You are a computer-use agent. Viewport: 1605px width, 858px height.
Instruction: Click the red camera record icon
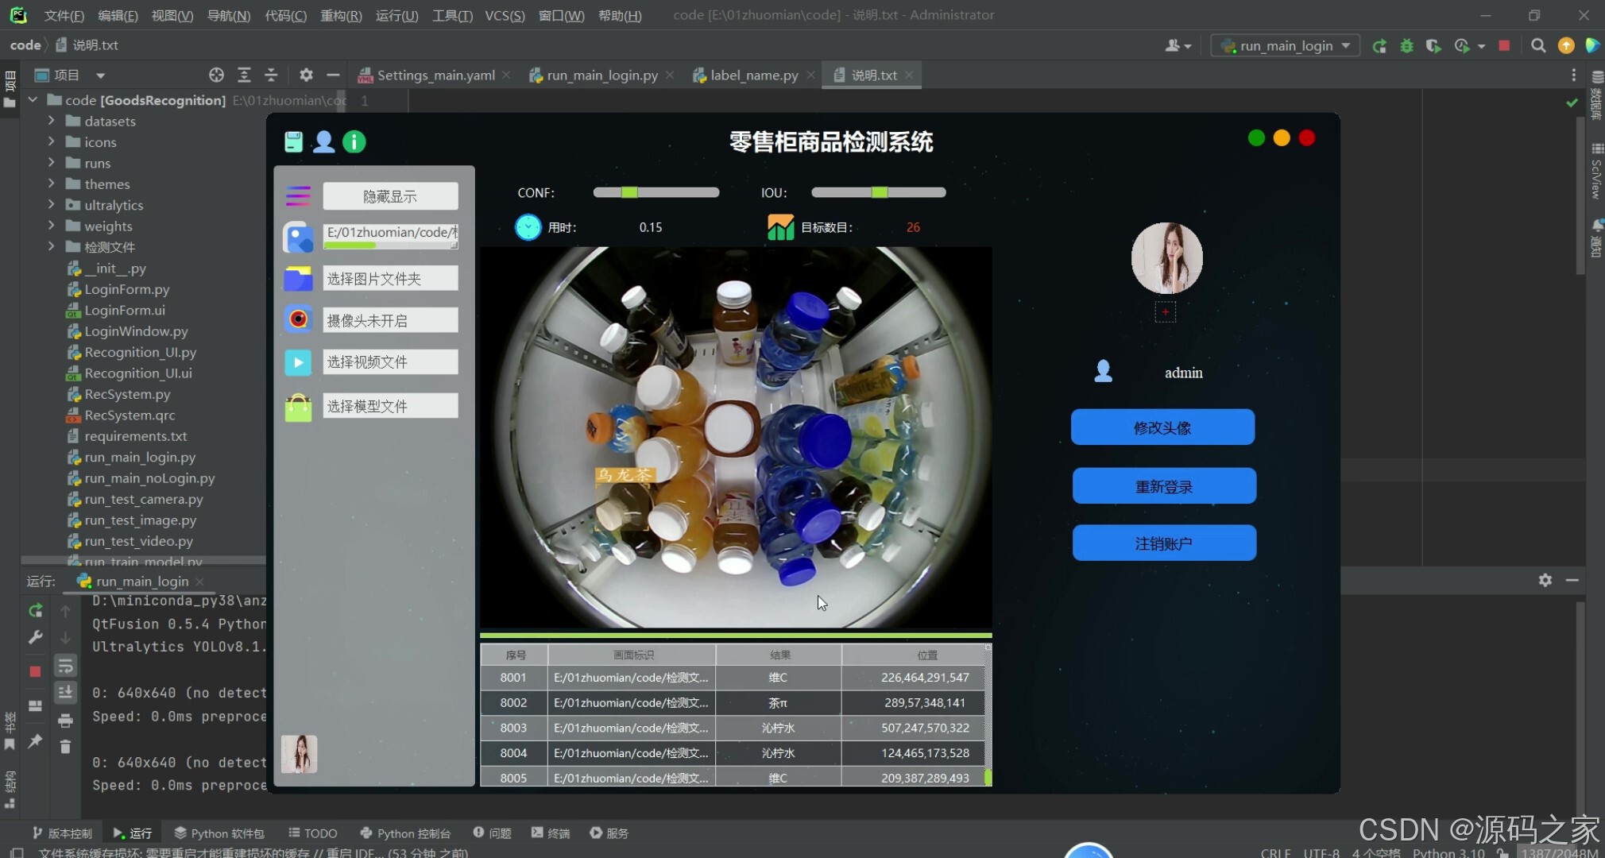click(x=298, y=319)
